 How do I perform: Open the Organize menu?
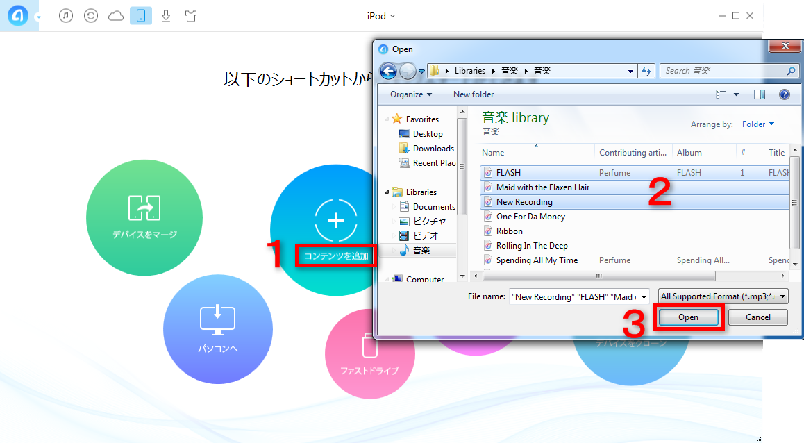(x=411, y=94)
